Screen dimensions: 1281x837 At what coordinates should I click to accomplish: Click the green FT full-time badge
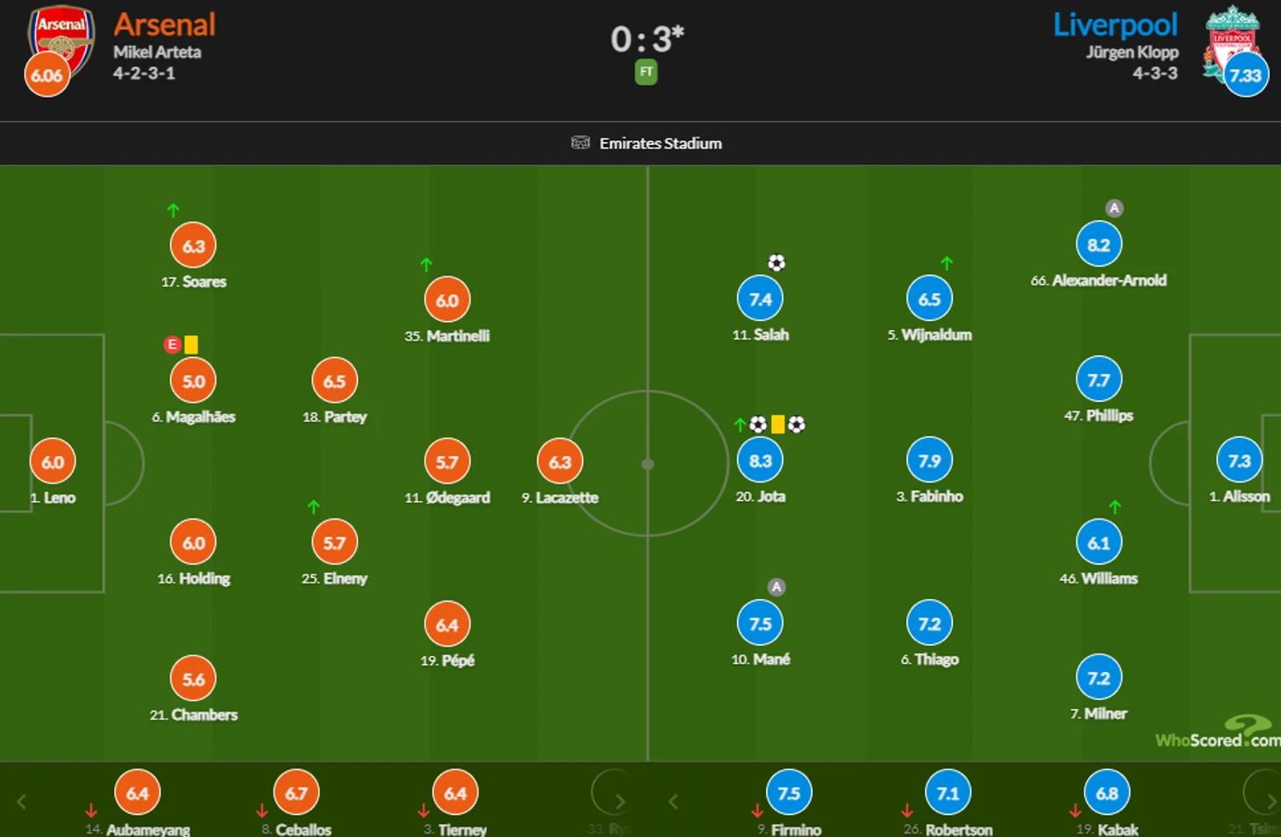click(646, 72)
